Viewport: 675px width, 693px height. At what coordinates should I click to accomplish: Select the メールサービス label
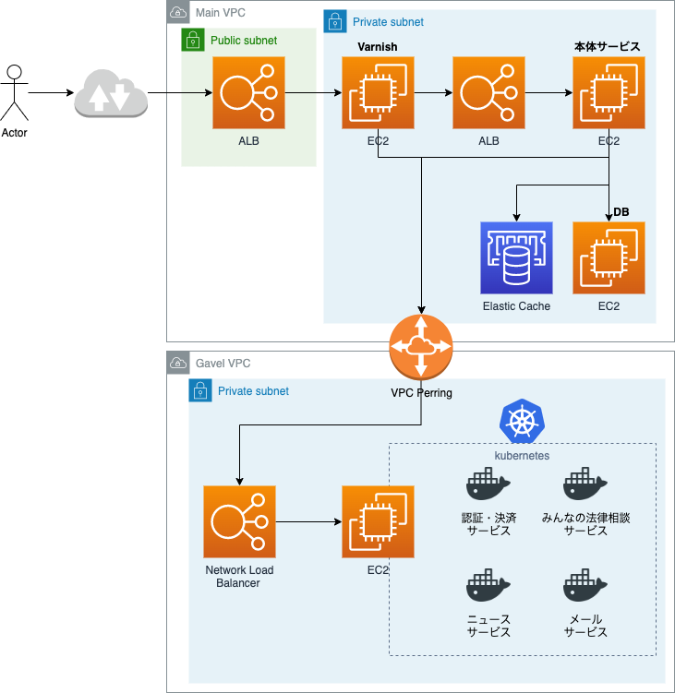[x=585, y=626]
